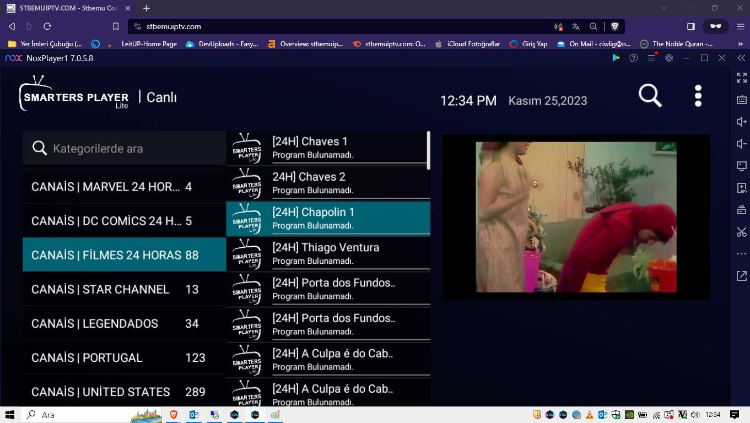Show more Nox toolbar tools
The height and width of the screenshot is (423, 750).
click(742, 254)
